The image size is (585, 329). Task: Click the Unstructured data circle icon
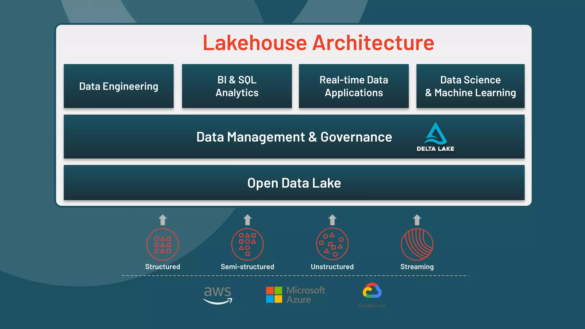[x=332, y=244]
